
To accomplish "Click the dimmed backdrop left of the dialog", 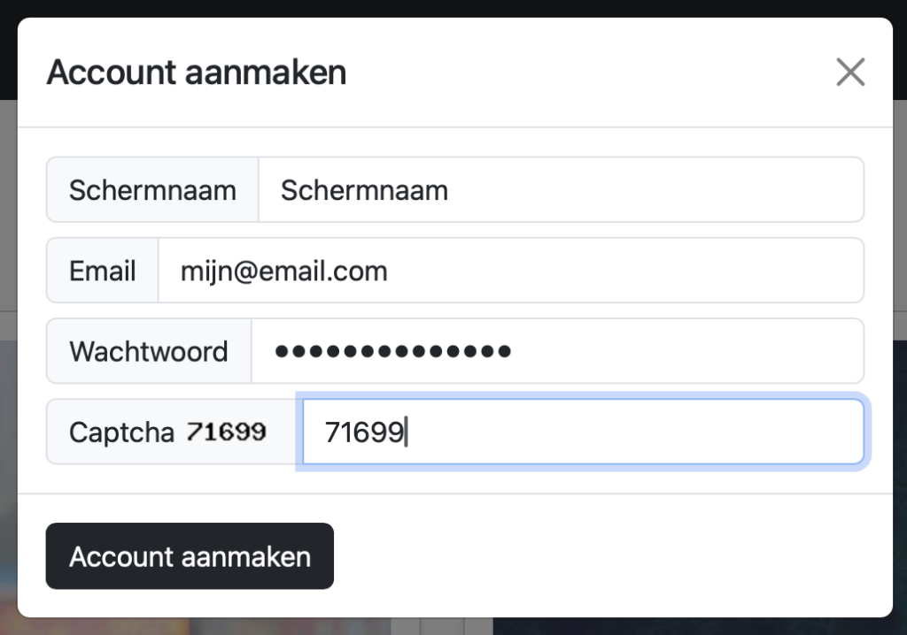I will (x=8, y=354).
